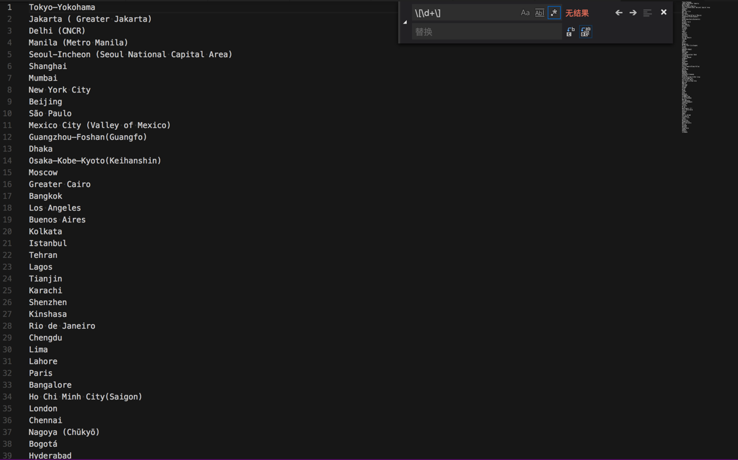The image size is (738, 460).
Task: Click on Rio de Janeiro text
Action: 62,325
